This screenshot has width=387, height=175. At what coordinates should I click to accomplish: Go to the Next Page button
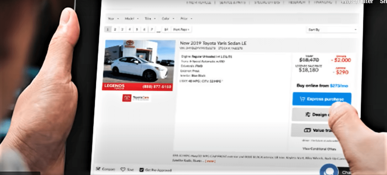(181, 29)
